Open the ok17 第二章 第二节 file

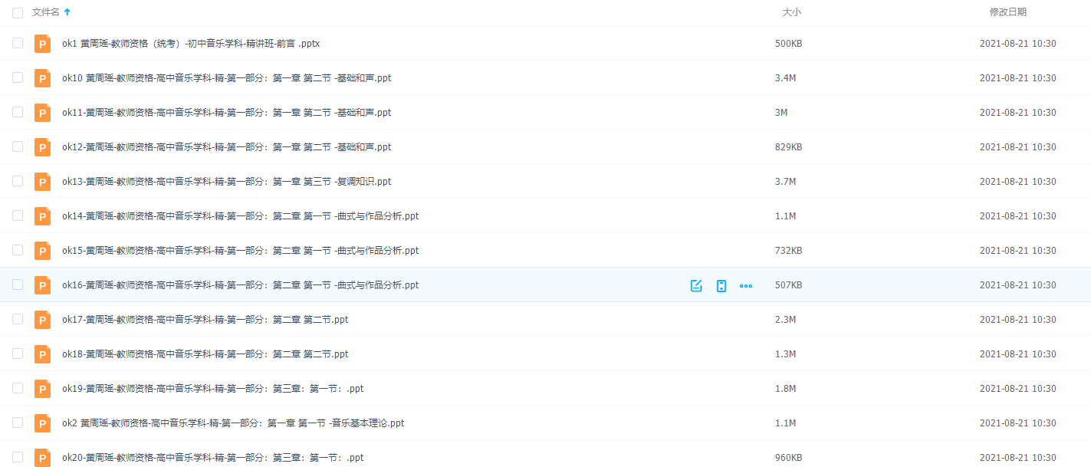(x=205, y=319)
